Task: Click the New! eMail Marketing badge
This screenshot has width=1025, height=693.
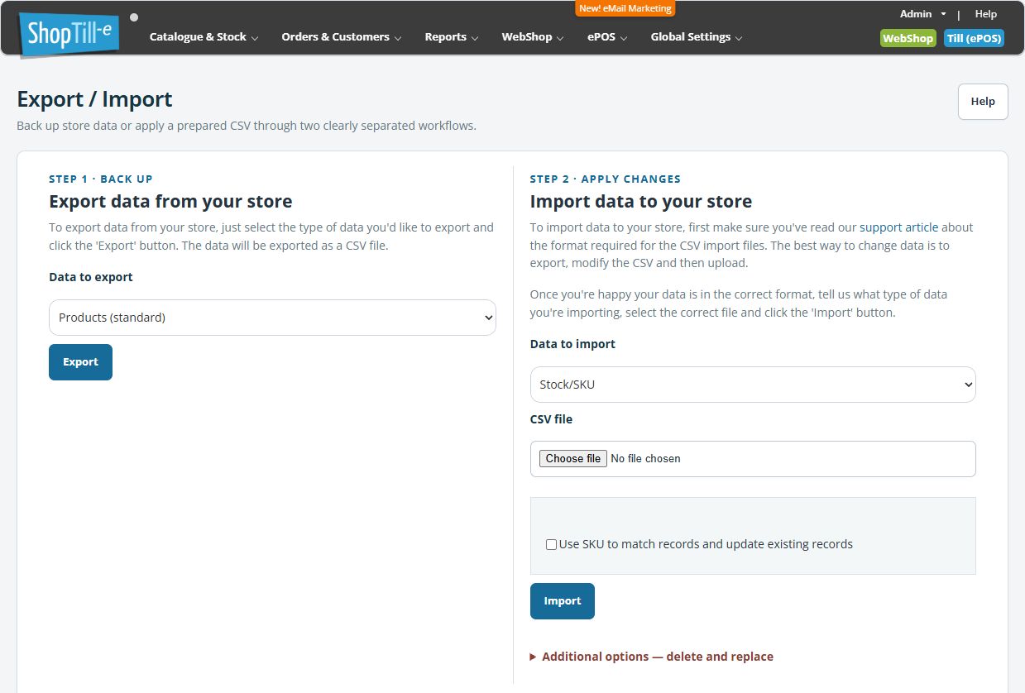Action: point(625,8)
